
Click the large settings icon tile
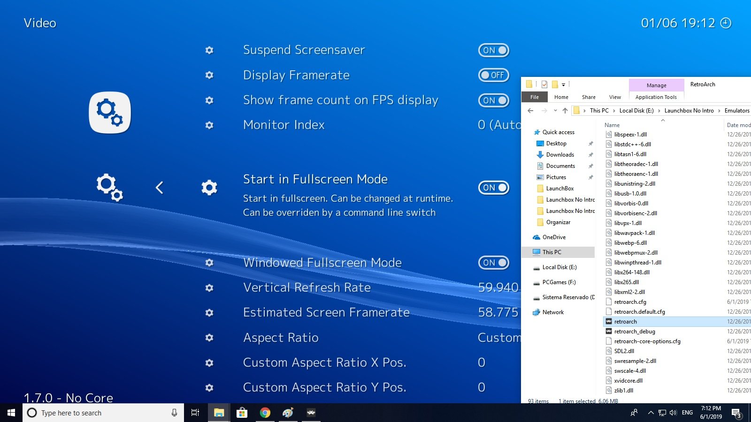click(x=110, y=113)
